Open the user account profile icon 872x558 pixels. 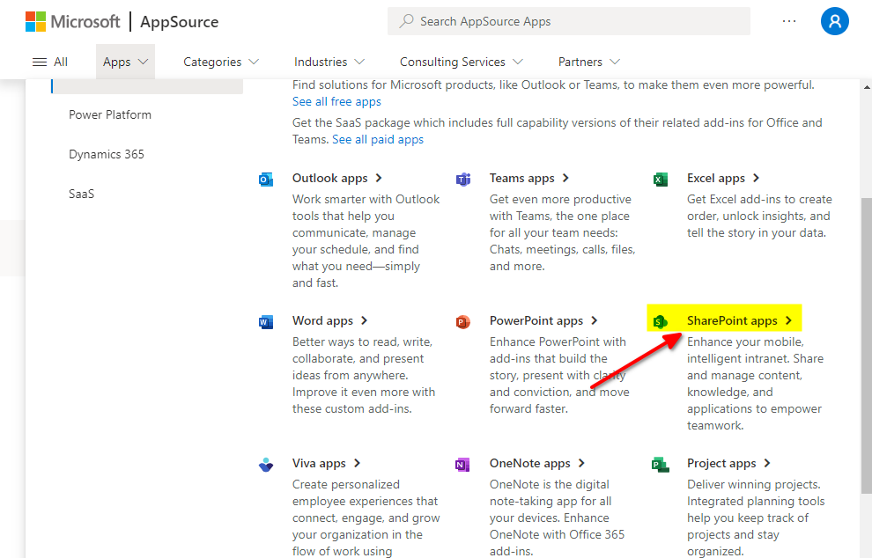click(x=834, y=22)
